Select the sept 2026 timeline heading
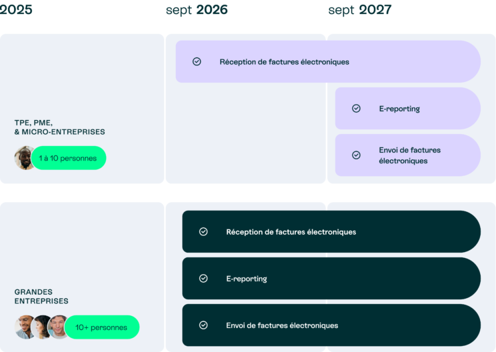496x352 pixels. point(197,10)
